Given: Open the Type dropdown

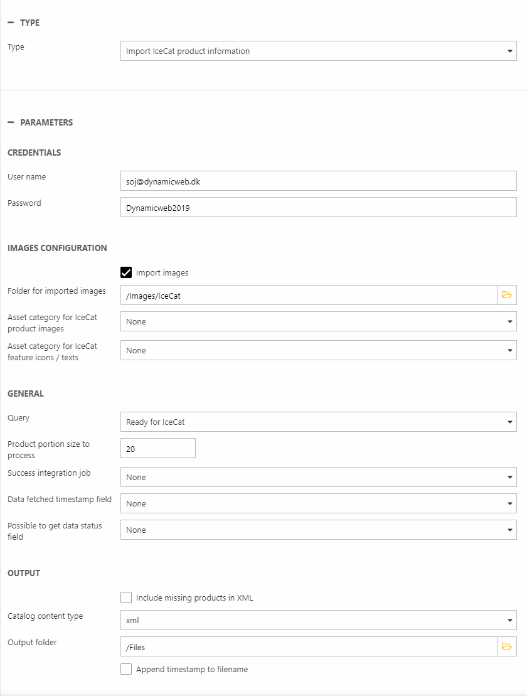Looking at the screenshot, I should coord(318,51).
